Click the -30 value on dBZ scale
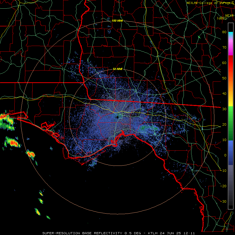Screen dimensions: 235x235 coord(223,202)
